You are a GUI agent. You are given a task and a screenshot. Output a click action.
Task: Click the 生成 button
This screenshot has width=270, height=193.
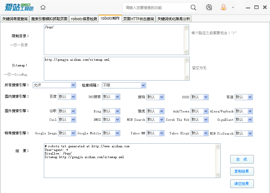point(242,159)
